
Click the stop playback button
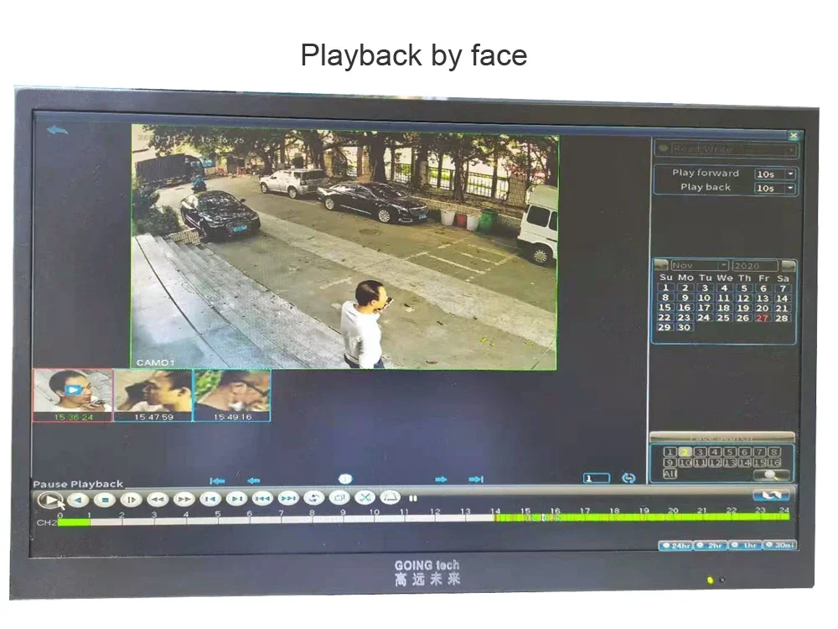pos(106,500)
